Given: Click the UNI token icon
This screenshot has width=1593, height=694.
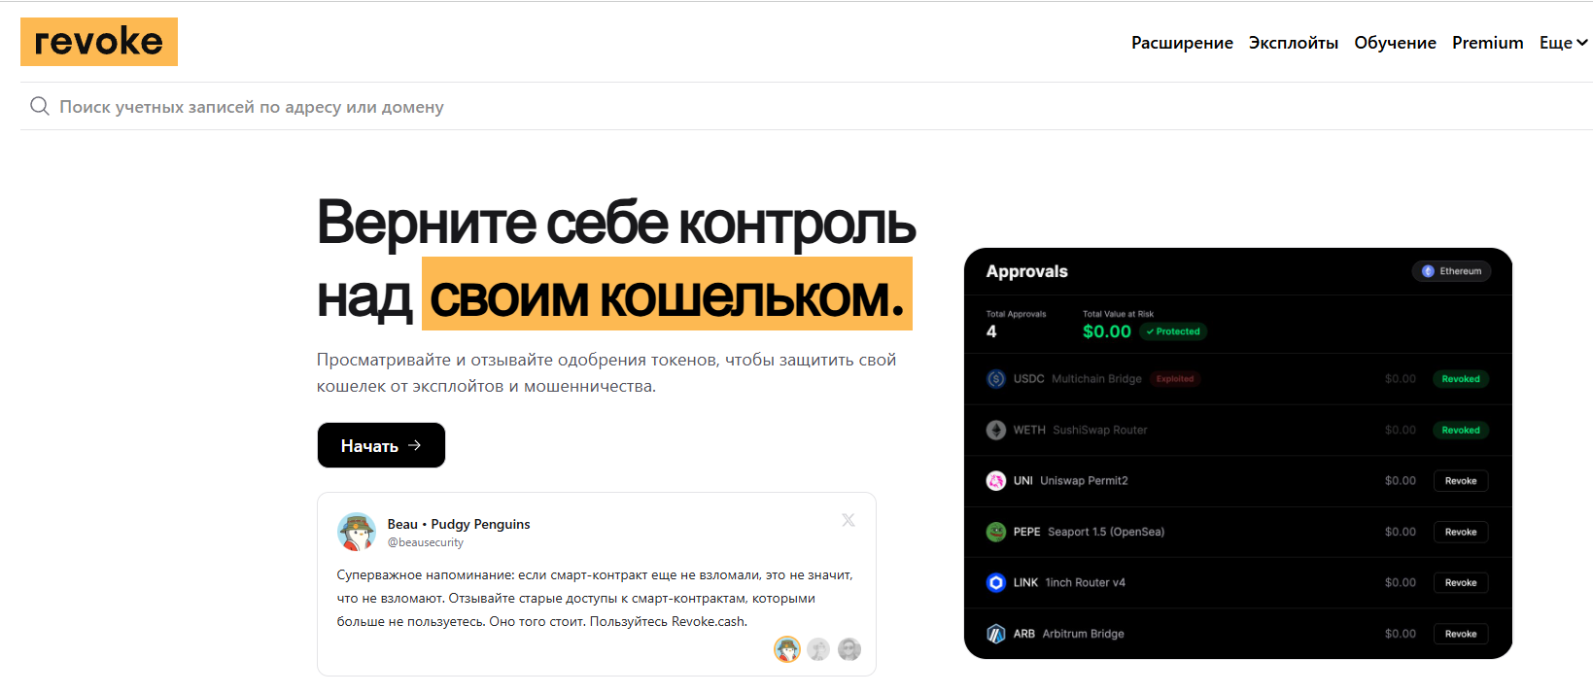Looking at the screenshot, I should (x=996, y=480).
